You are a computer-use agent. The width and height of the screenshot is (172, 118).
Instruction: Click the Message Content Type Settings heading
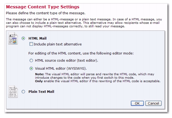tap(42, 7)
